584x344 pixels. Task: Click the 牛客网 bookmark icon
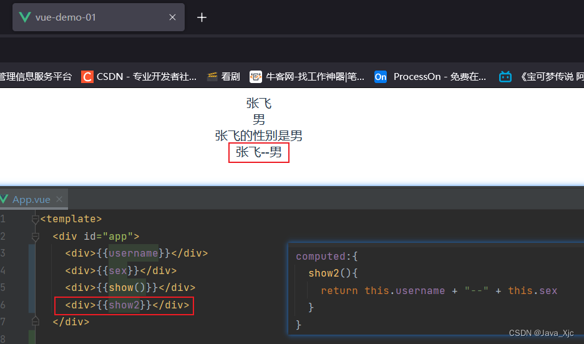(256, 77)
